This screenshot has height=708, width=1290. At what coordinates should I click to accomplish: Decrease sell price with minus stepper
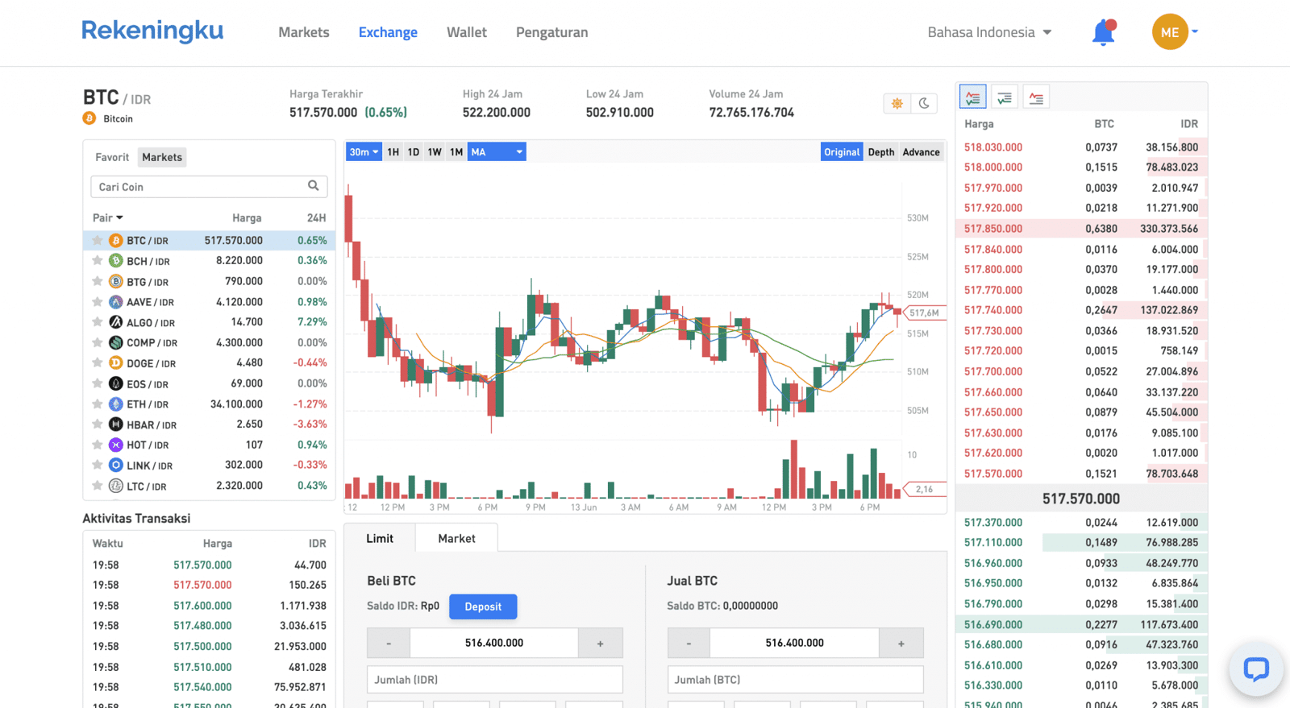[689, 643]
